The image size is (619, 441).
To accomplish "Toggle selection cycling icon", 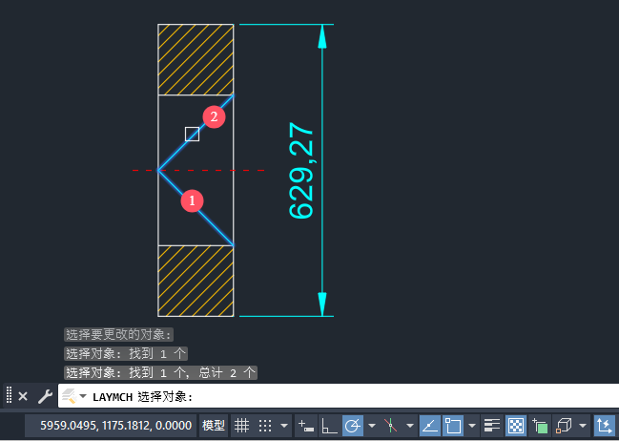I will [540, 426].
